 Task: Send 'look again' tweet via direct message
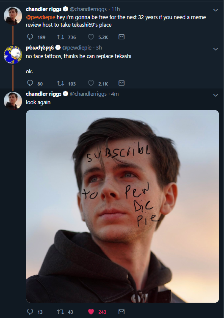pyautogui.click(x=121, y=312)
